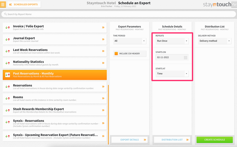Screen dimensions: 237x147
Task: Click export arrows icon for Last Week Reservations
Action: 7,51
